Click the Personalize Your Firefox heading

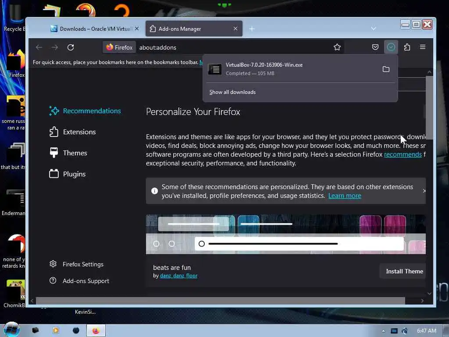193,112
